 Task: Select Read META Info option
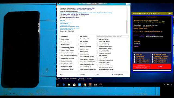pos(83,41)
